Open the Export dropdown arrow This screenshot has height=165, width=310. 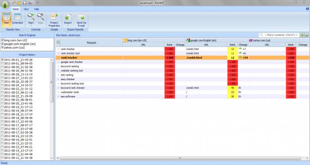68,26
